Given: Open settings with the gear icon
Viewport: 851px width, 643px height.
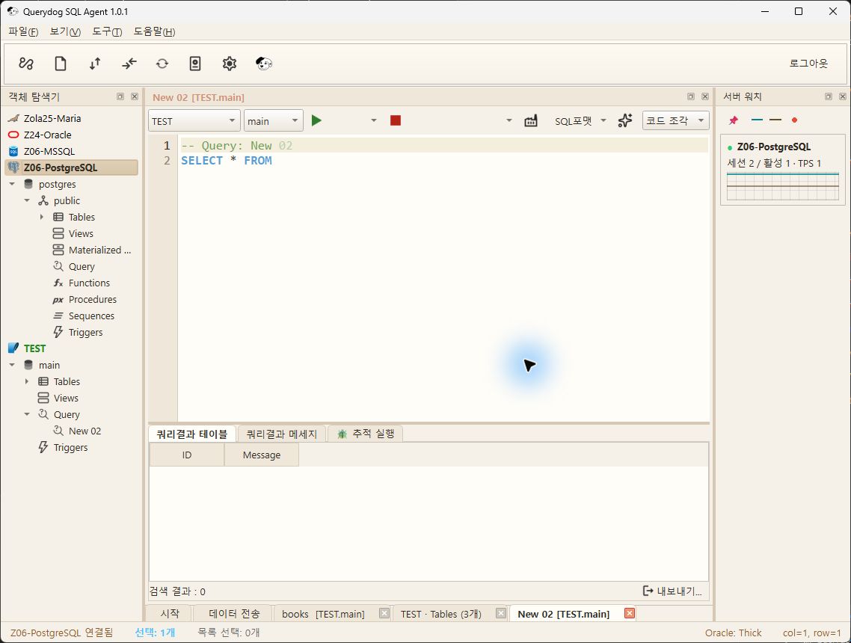Looking at the screenshot, I should click(230, 64).
